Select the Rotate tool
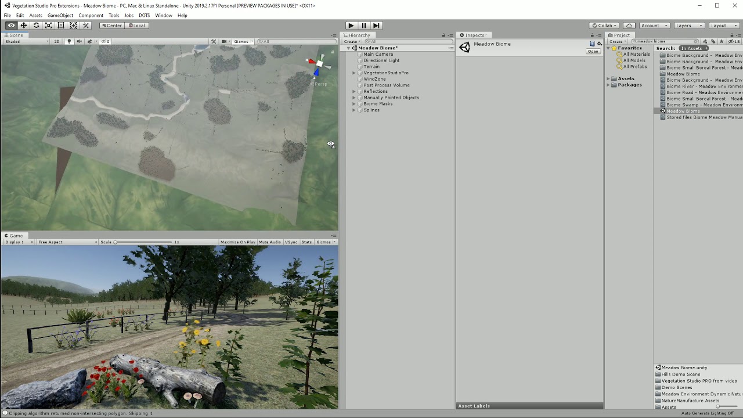 (36, 26)
